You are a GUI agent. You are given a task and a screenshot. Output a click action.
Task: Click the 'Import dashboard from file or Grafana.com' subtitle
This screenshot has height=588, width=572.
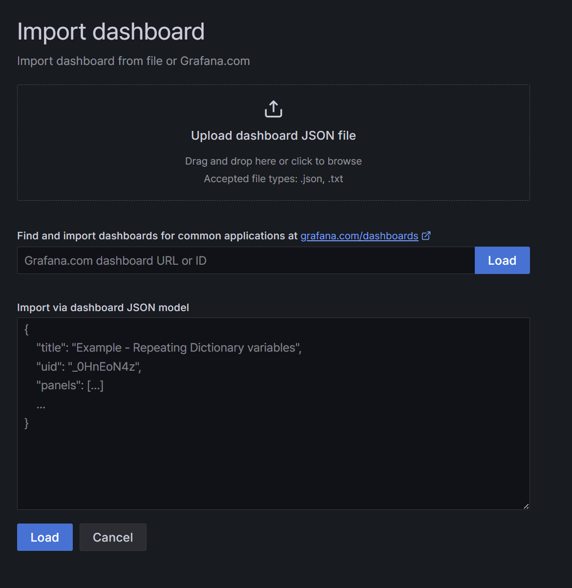(133, 61)
